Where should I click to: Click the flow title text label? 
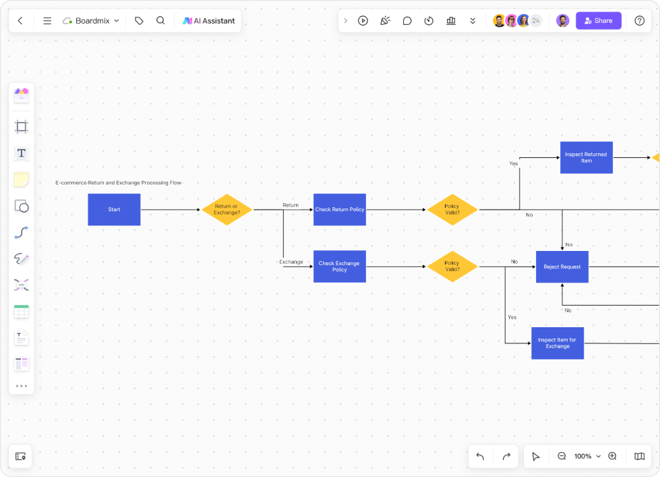pyautogui.click(x=118, y=183)
